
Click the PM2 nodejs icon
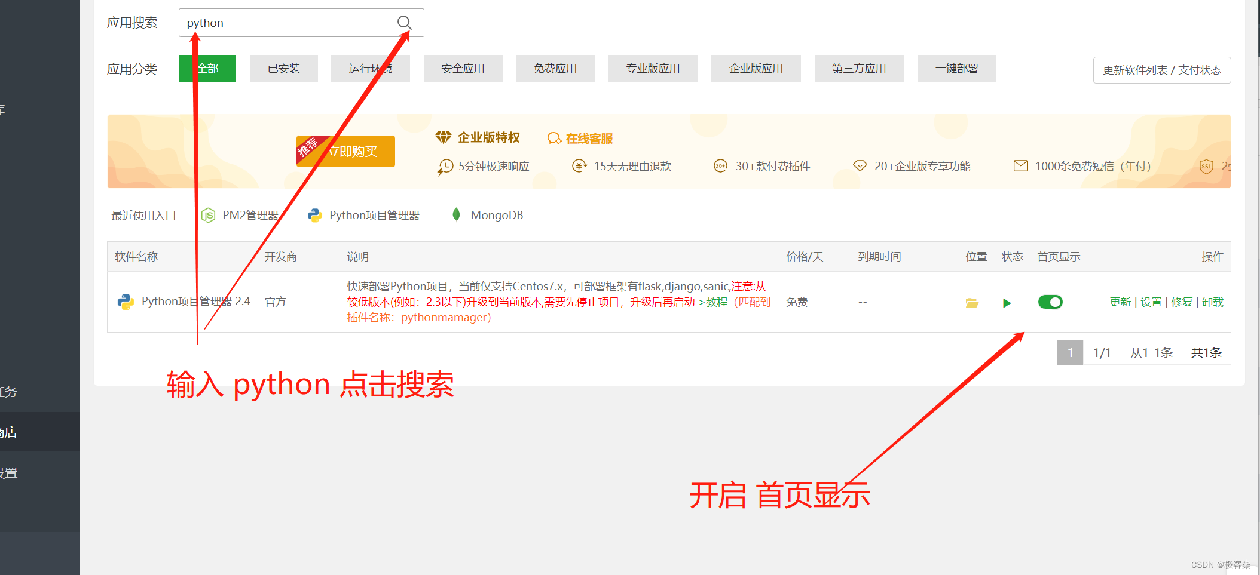point(208,215)
